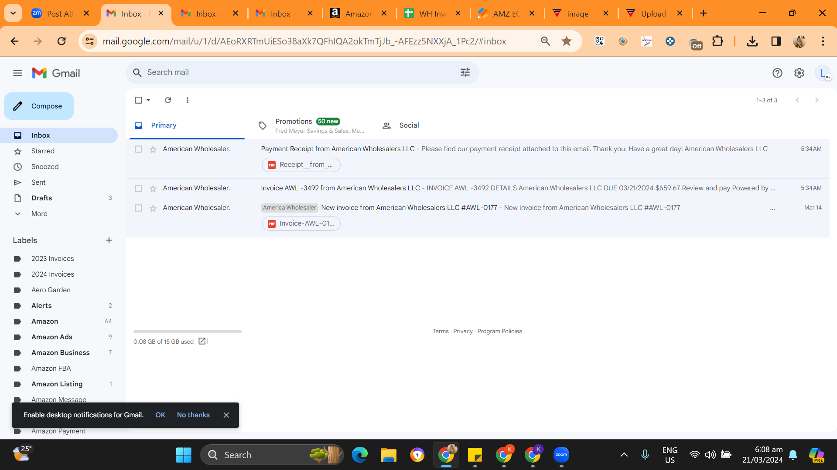Image resolution: width=837 pixels, height=470 pixels.
Task: Star the Payment Receipt email
Action: [x=153, y=149]
